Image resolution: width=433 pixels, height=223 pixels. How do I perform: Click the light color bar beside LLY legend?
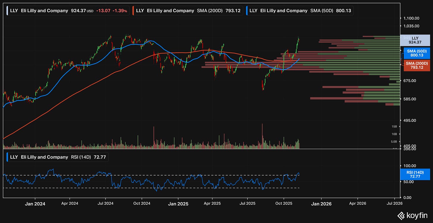7,11
